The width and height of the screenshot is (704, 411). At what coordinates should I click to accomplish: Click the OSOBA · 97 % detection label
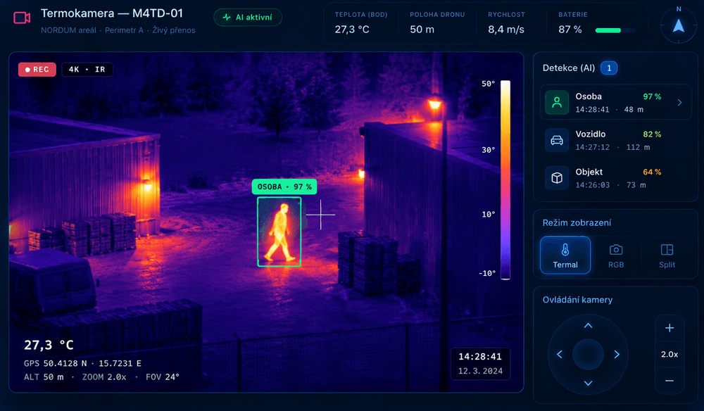284,186
